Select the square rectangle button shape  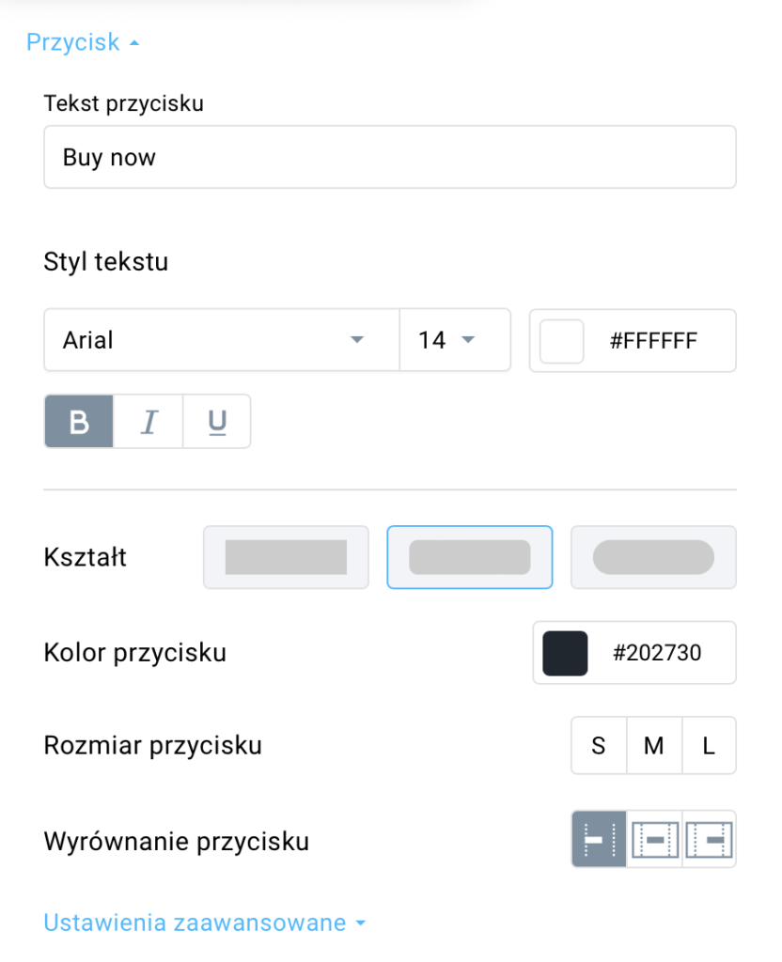pos(286,557)
